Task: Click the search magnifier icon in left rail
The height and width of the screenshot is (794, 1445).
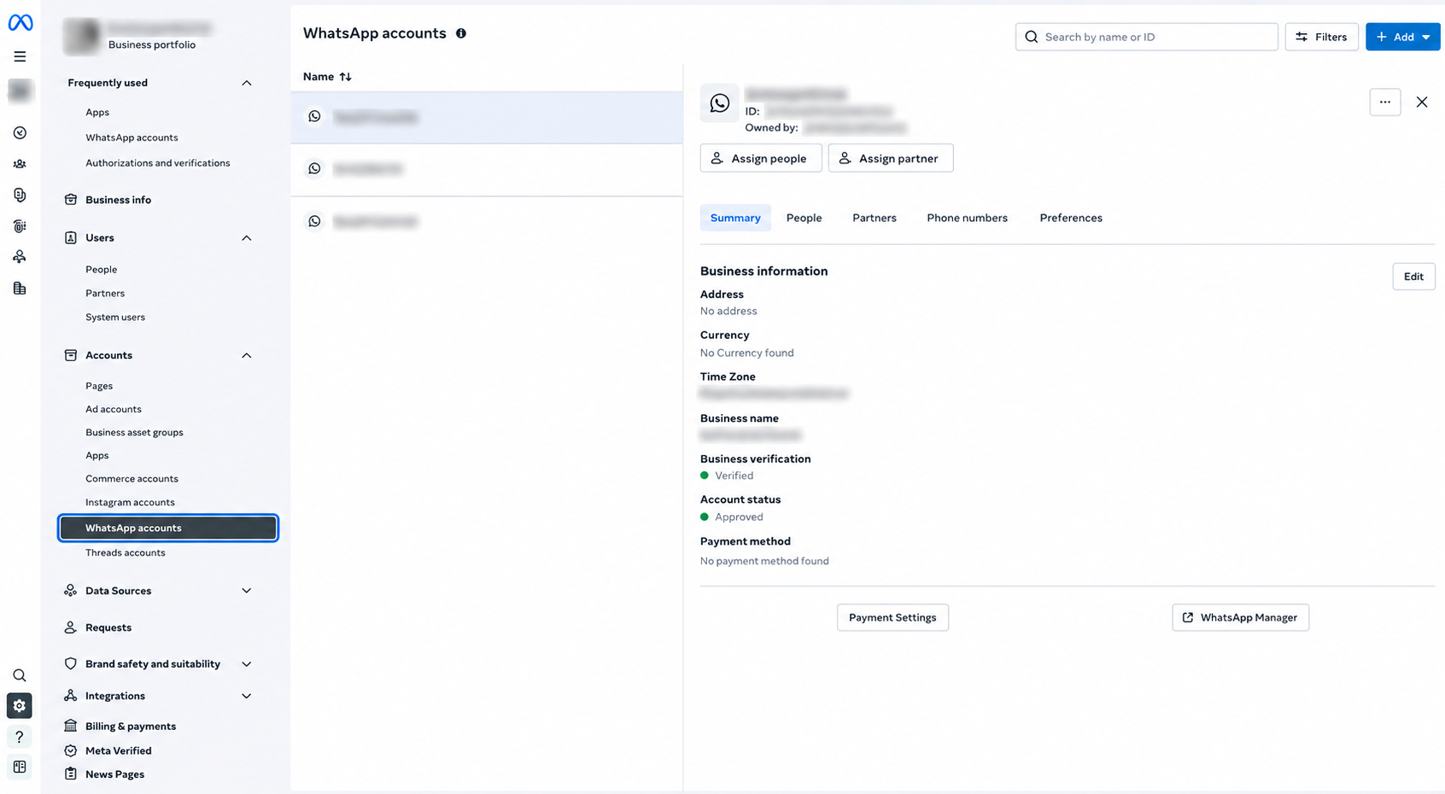Action: (20, 675)
